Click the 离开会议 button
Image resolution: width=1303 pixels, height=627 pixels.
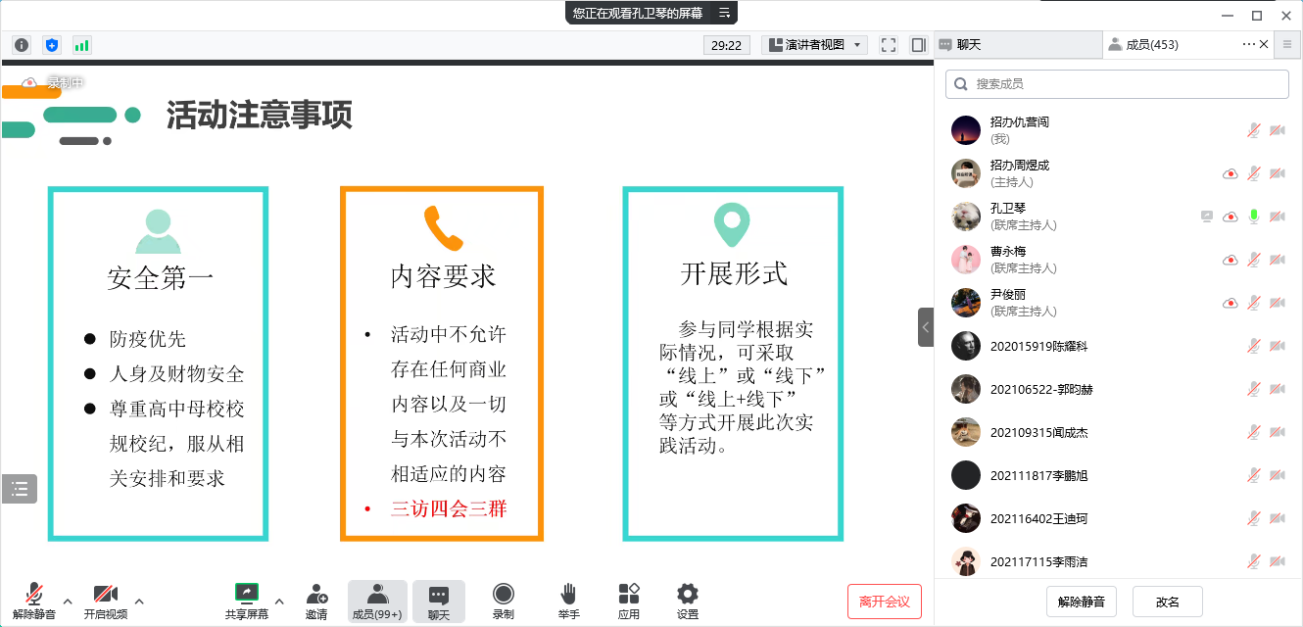point(884,602)
